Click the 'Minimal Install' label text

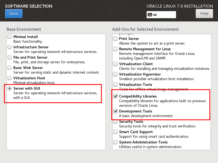[26, 37]
